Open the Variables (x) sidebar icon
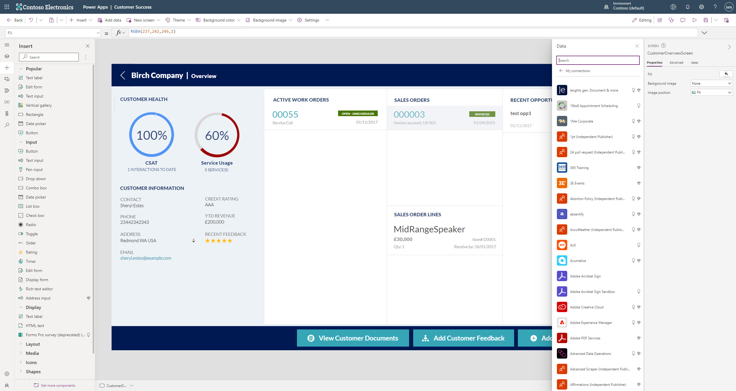 [x=7, y=102]
